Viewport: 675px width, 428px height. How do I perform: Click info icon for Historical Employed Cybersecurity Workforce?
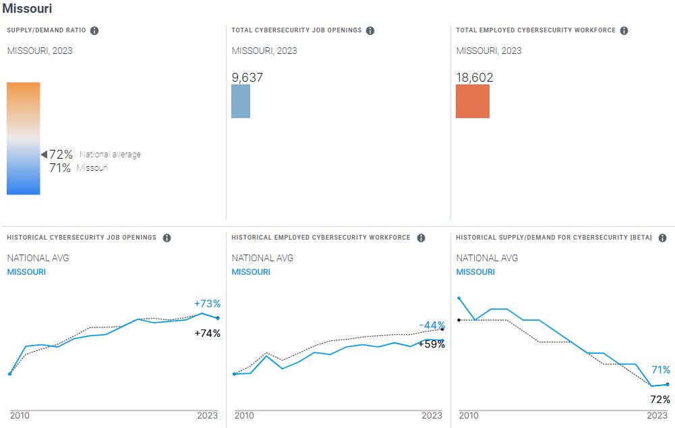[x=421, y=238]
